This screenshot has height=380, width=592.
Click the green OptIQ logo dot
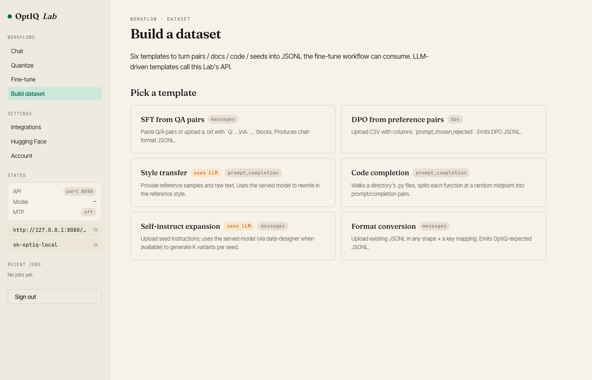[10, 16]
